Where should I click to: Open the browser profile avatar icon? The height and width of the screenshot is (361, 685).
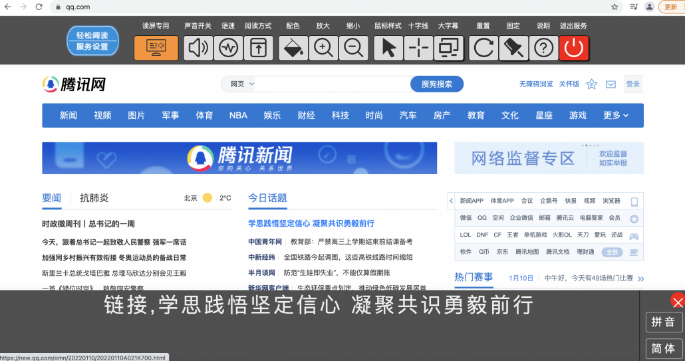tap(650, 7)
